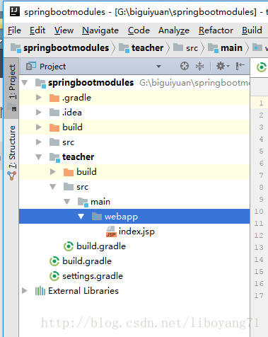Click editor gutter line number 10
Image resolution: width=268 pixels, height=337 pixels.
point(259,211)
